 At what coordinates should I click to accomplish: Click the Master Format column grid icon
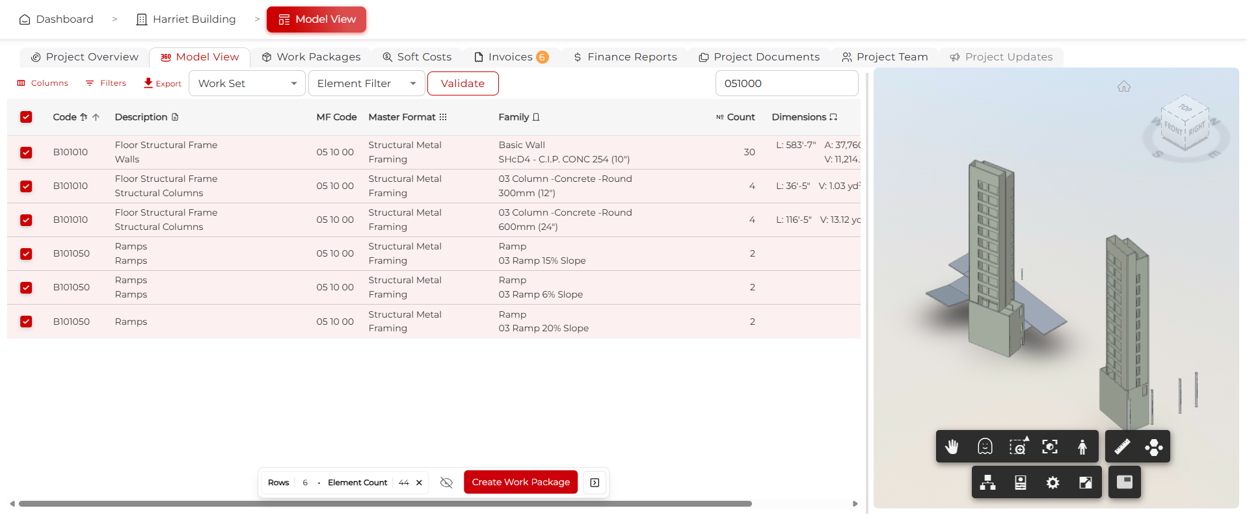[x=443, y=117]
